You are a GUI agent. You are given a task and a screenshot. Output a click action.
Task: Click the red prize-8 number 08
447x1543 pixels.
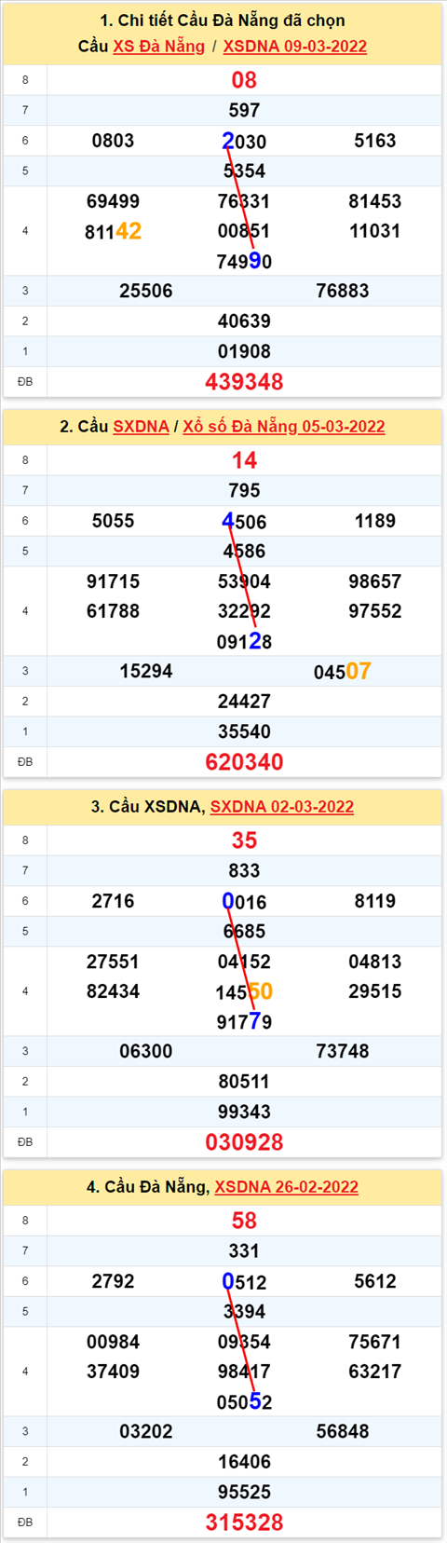(244, 80)
